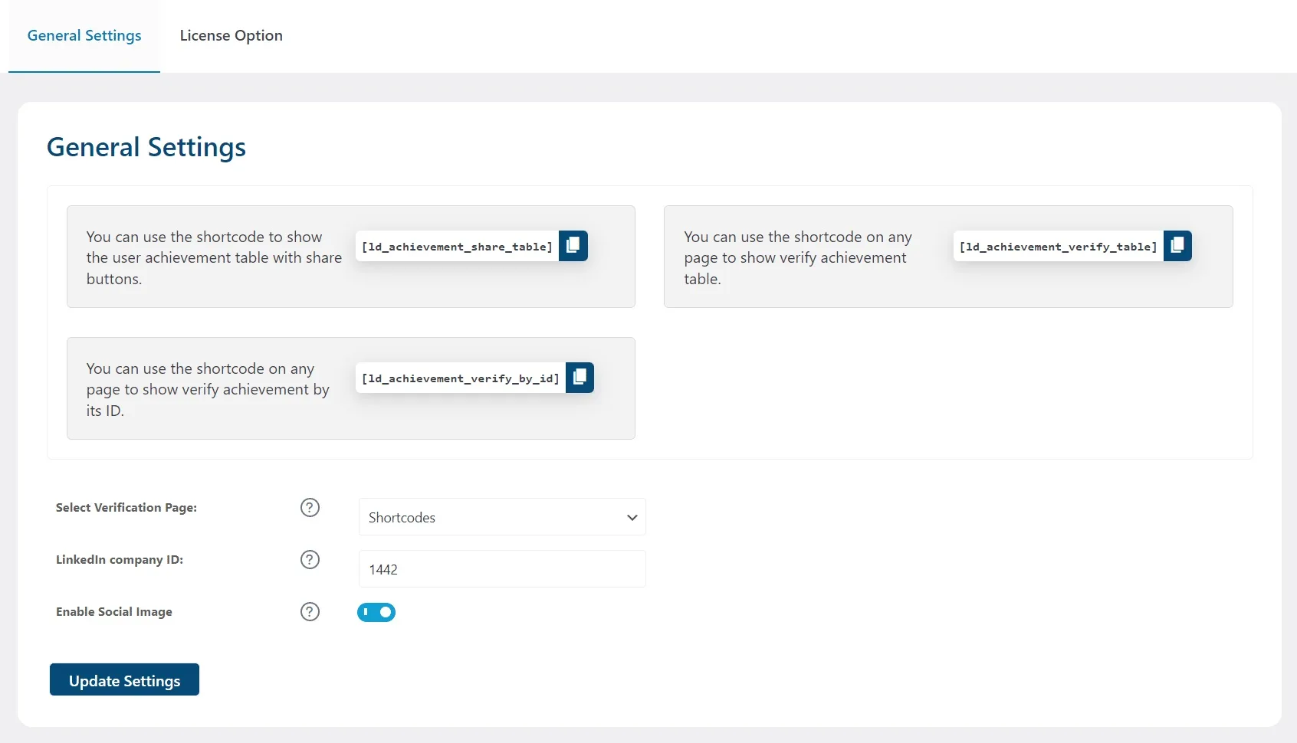The width and height of the screenshot is (1297, 743).
Task: Click the verify achievement table description panel
Action: pyautogui.click(x=797, y=257)
